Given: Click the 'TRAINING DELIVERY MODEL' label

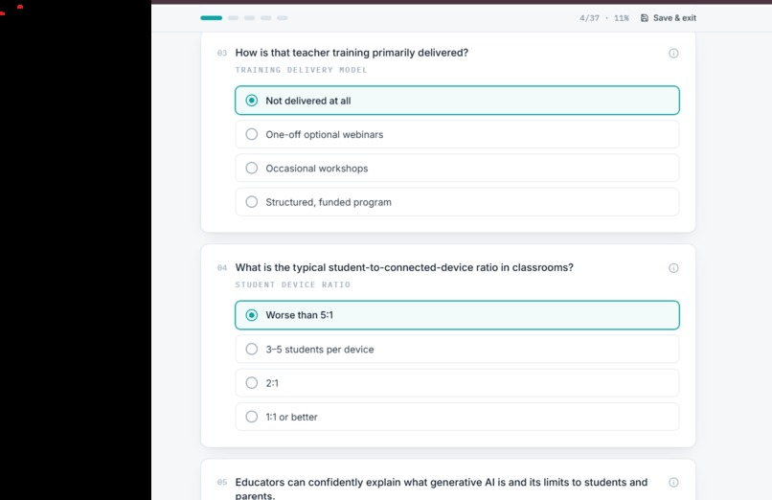Looking at the screenshot, I should click(x=301, y=70).
